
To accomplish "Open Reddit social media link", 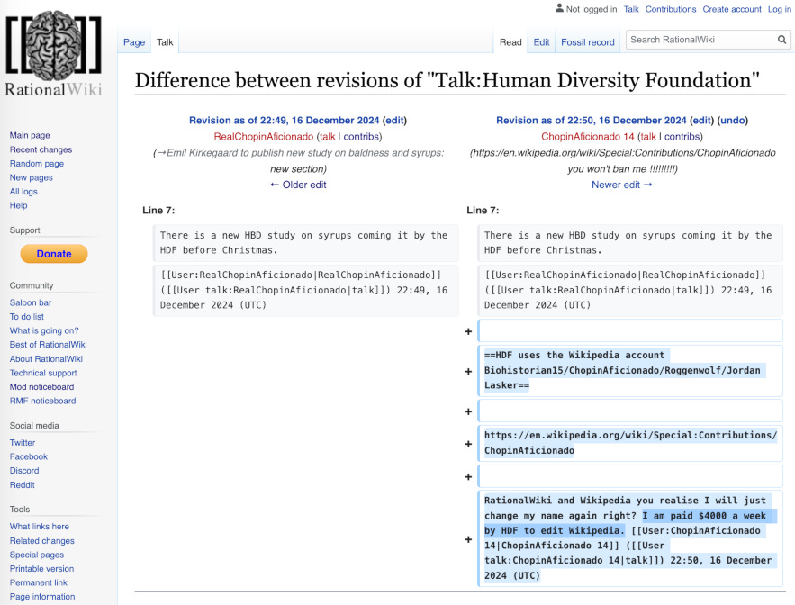I will tap(22, 485).
